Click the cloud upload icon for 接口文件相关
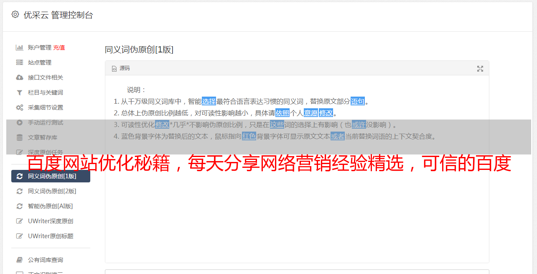 [19, 77]
